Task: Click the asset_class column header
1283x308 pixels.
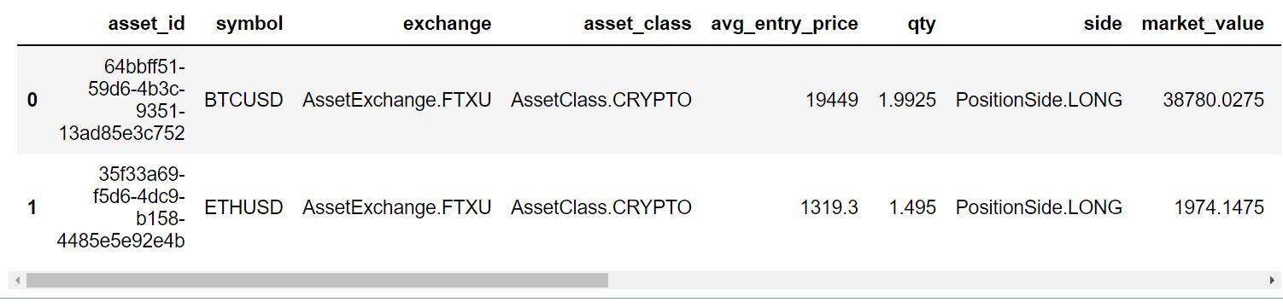Action: click(637, 24)
